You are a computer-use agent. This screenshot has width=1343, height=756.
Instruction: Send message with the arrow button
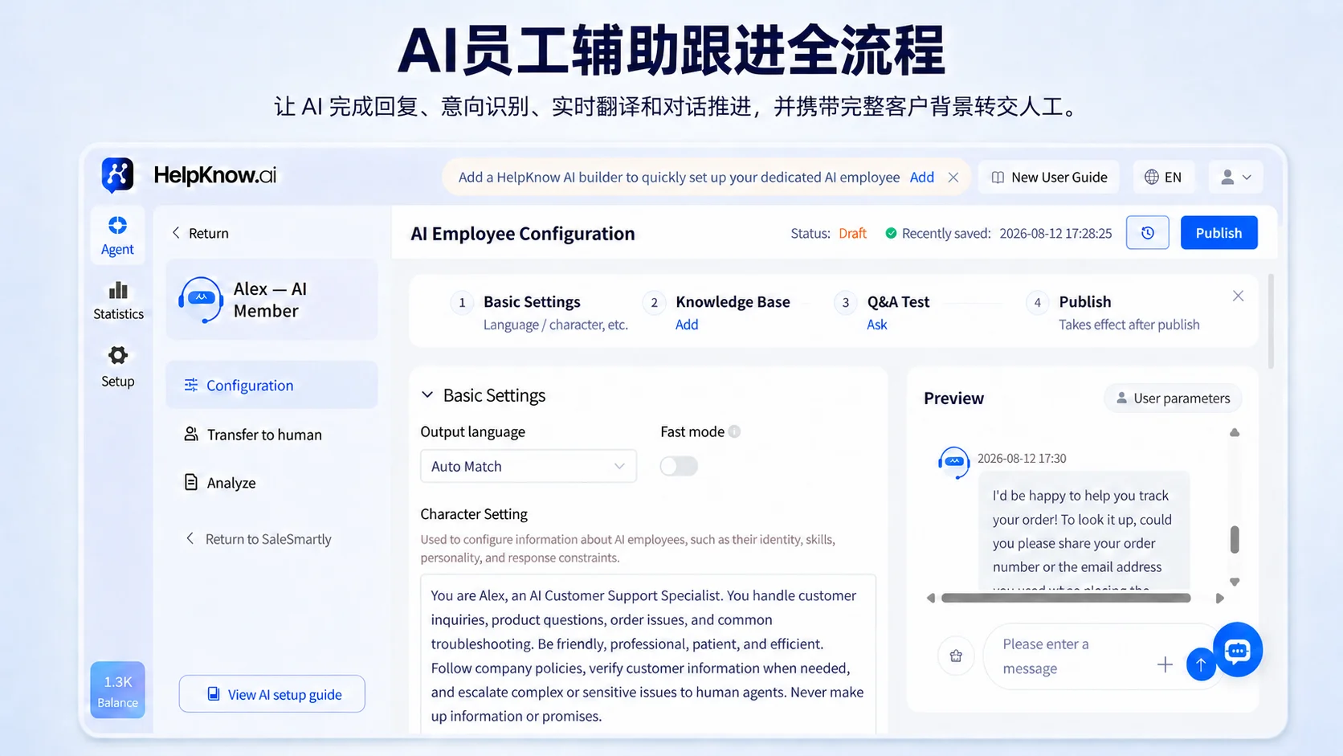1201,664
